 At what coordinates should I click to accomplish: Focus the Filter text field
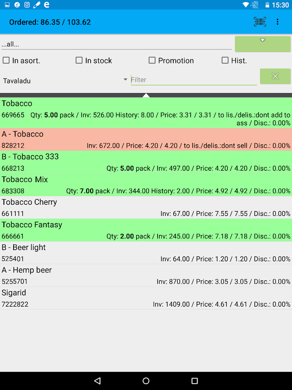click(x=194, y=79)
